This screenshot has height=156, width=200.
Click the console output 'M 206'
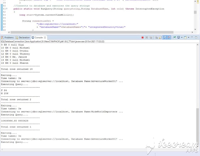click(5, 93)
